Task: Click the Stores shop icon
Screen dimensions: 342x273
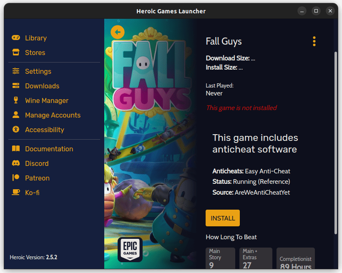Action: [16, 53]
